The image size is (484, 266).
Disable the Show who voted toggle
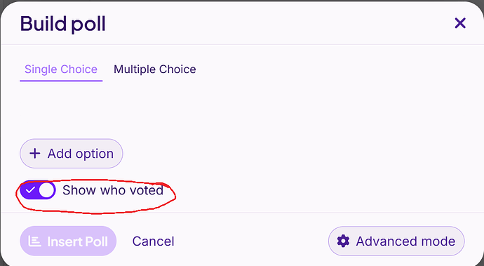coord(38,190)
